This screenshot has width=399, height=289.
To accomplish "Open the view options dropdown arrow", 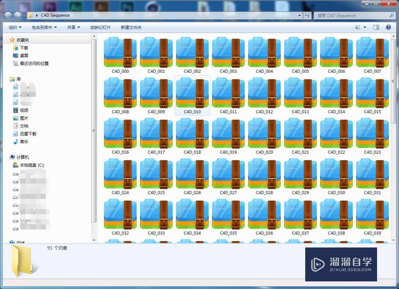I will [365, 27].
